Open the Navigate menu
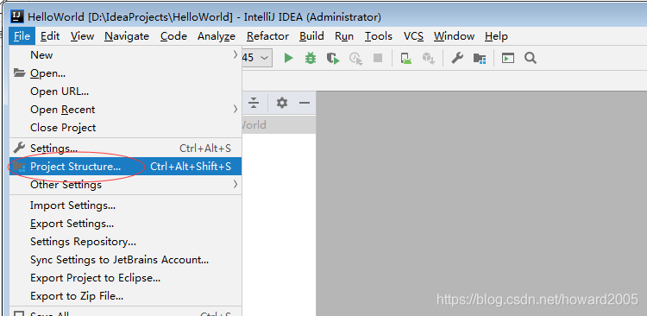 (x=127, y=36)
